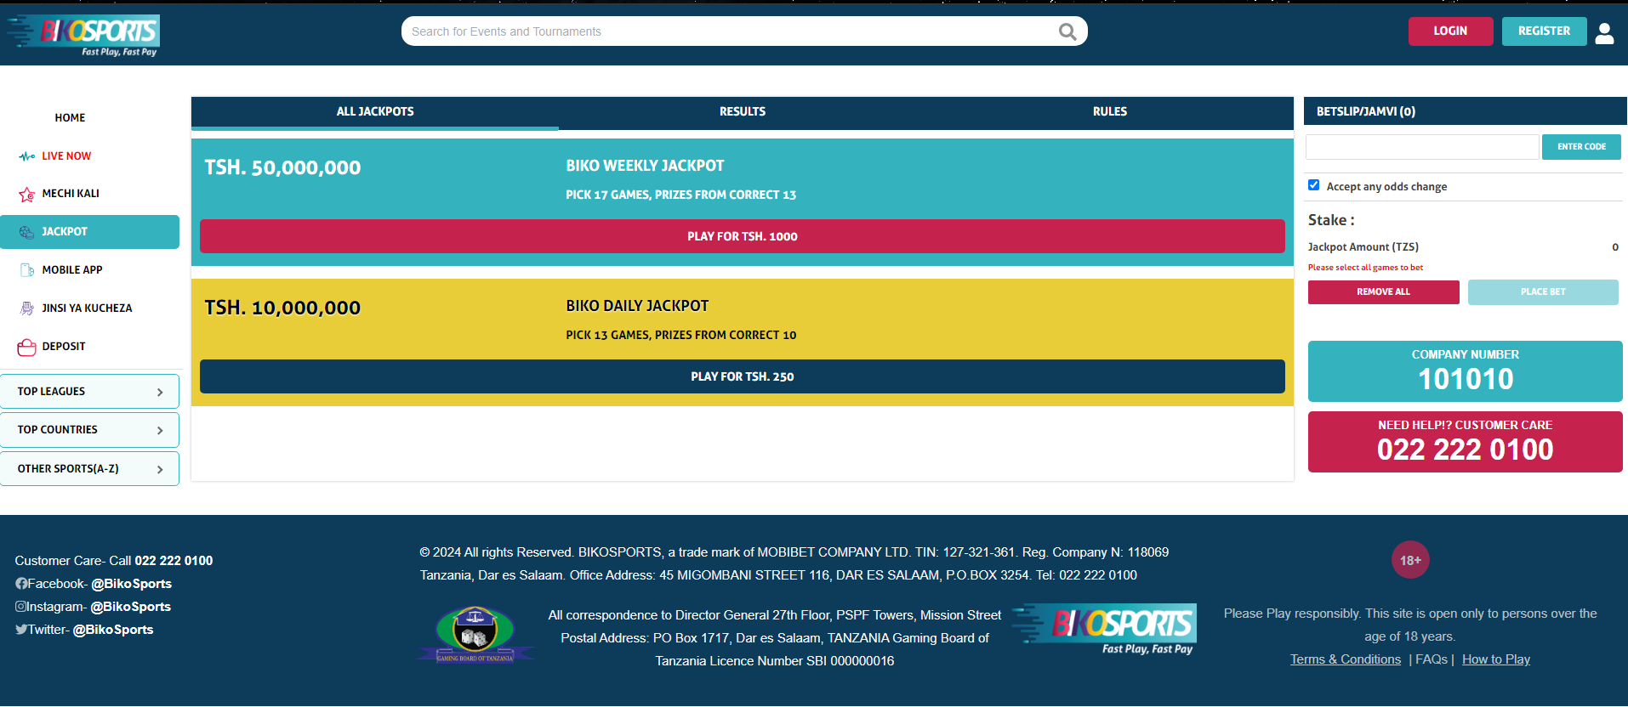This screenshot has width=1628, height=707.
Task: Open Jinsi Ya Kucheza menu item
Action: (x=87, y=308)
